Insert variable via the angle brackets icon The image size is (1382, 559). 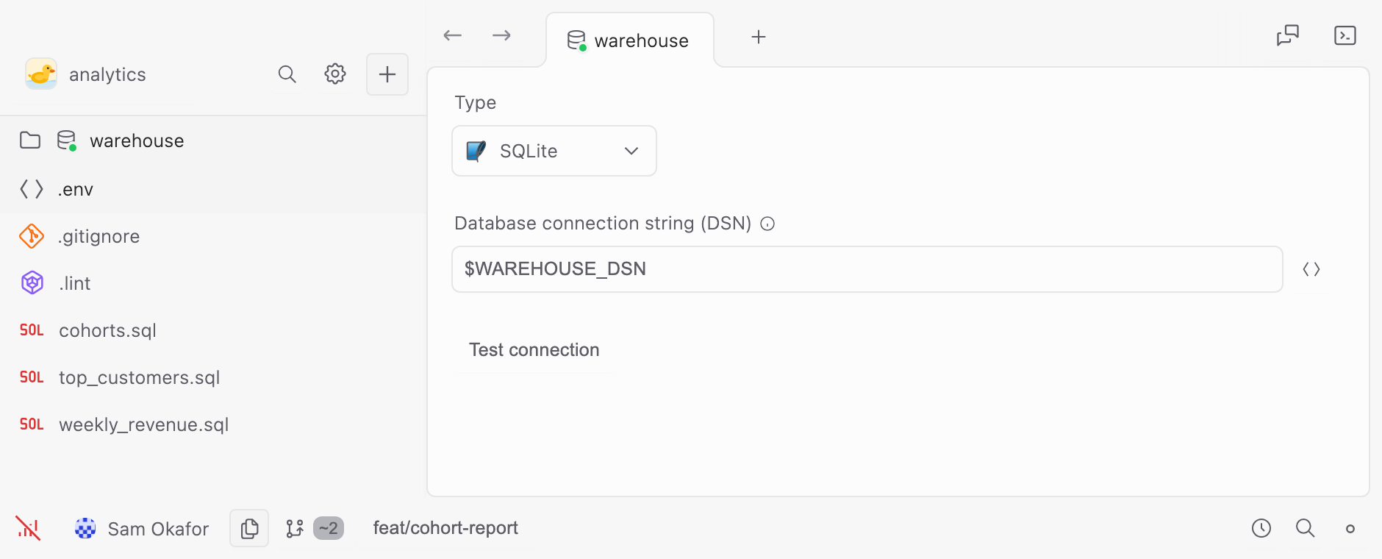tap(1311, 269)
